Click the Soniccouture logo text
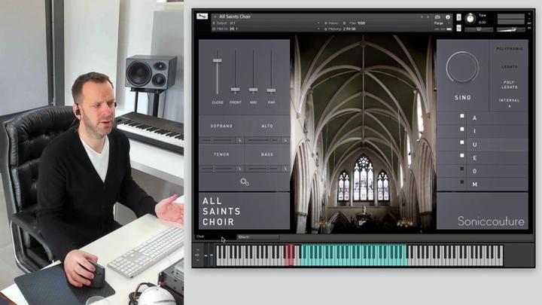The height and width of the screenshot is (305, 542). tap(491, 221)
